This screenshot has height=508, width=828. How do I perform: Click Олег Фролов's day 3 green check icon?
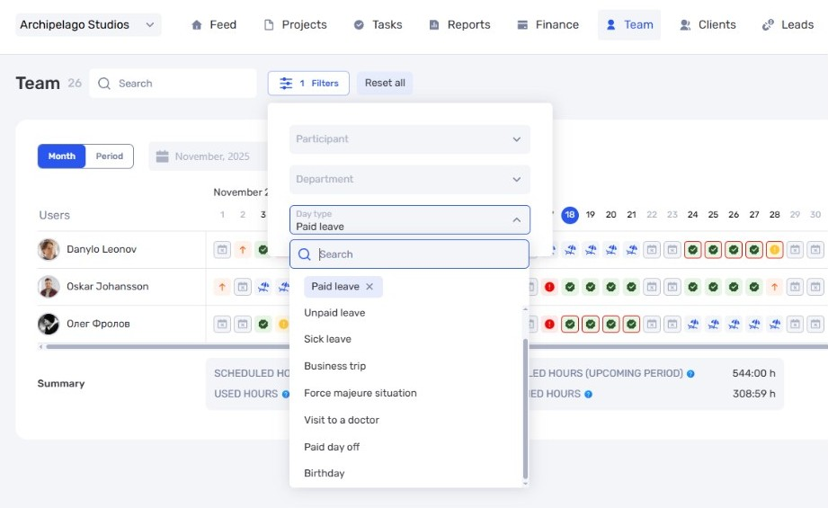(263, 324)
